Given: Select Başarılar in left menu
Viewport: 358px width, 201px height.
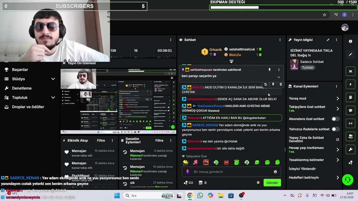Looking at the screenshot, I should pos(20,70).
